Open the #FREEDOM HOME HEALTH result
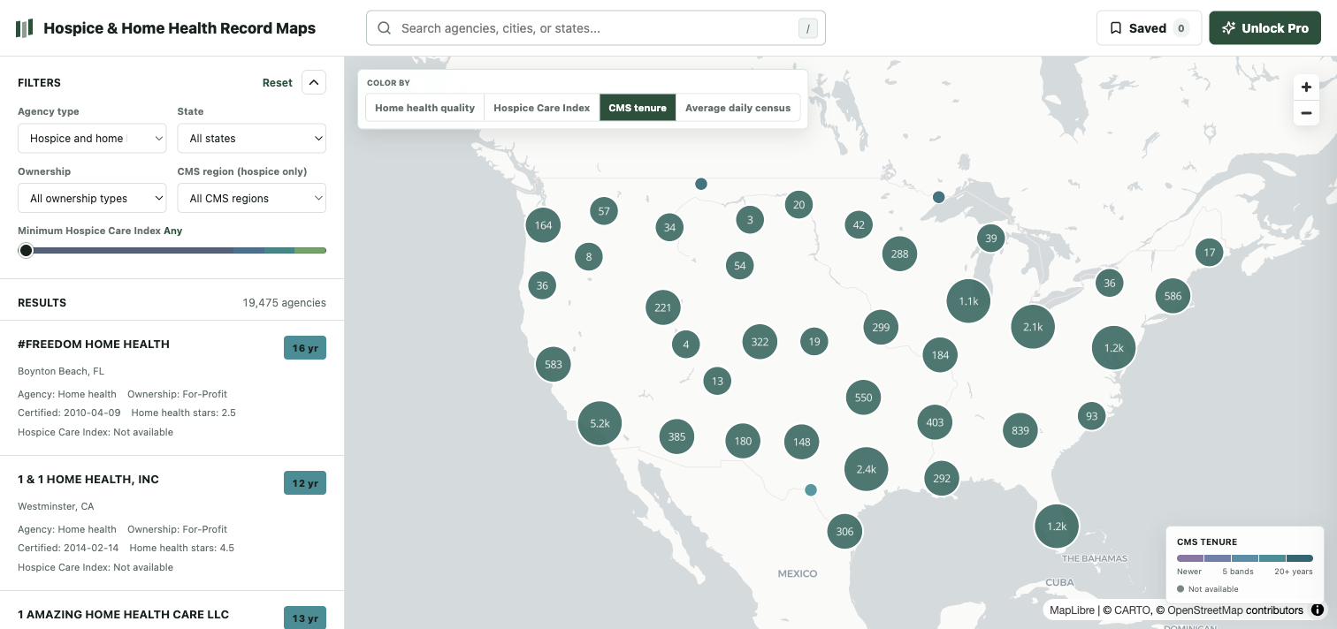The height and width of the screenshot is (629, 1337). point(172,388)
